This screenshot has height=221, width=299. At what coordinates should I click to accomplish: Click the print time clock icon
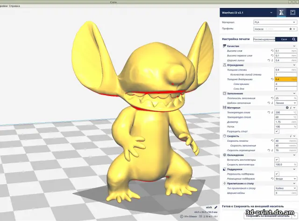pos(182,216)
